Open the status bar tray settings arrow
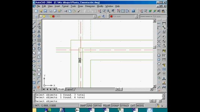Screen dimensions: 200x112 pyautogui.click(x=162, y=106)
